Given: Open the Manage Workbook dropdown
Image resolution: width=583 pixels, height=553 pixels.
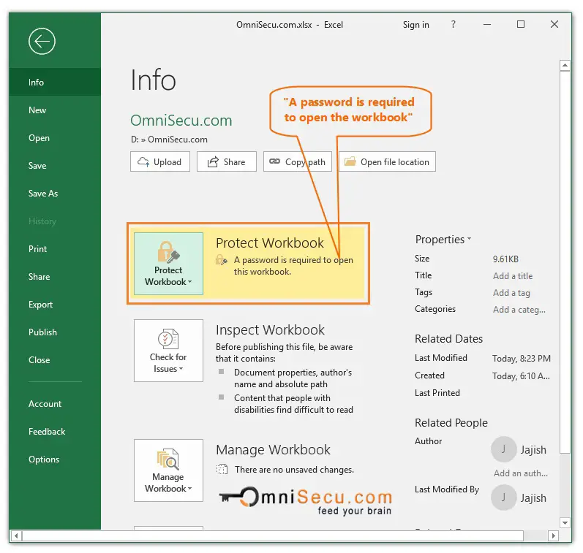Looking at the screenshot, I should [x=168, y=470].
